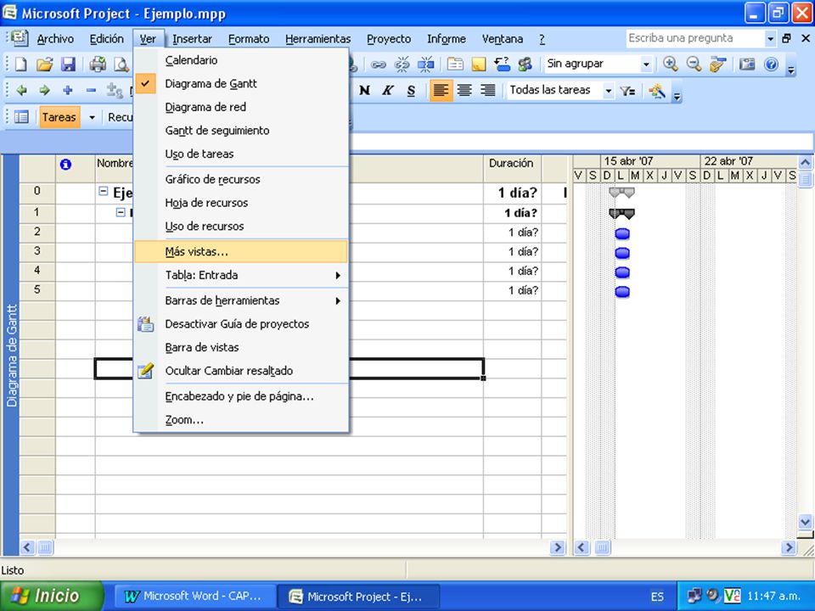Toggle Align right button
This screenshot has width=815, height=611.
point(487,91)
